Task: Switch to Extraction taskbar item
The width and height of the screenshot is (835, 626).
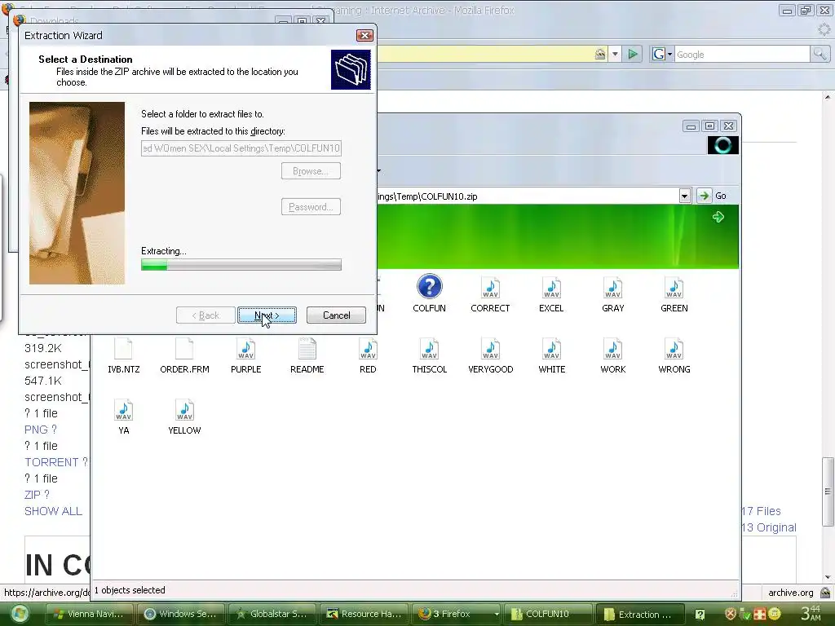Action: pyautogui.click(x=639, y=614)
